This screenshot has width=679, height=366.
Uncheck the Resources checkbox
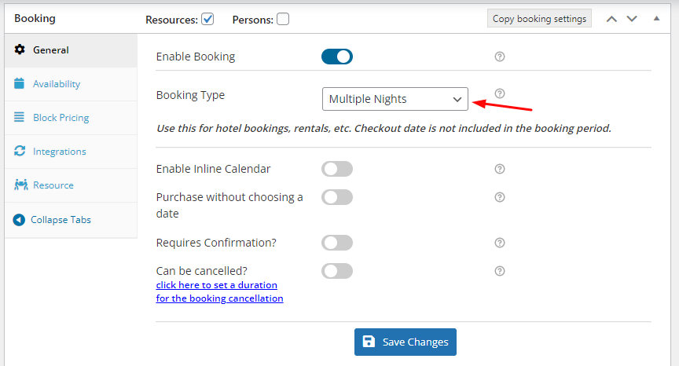(207, 19)
